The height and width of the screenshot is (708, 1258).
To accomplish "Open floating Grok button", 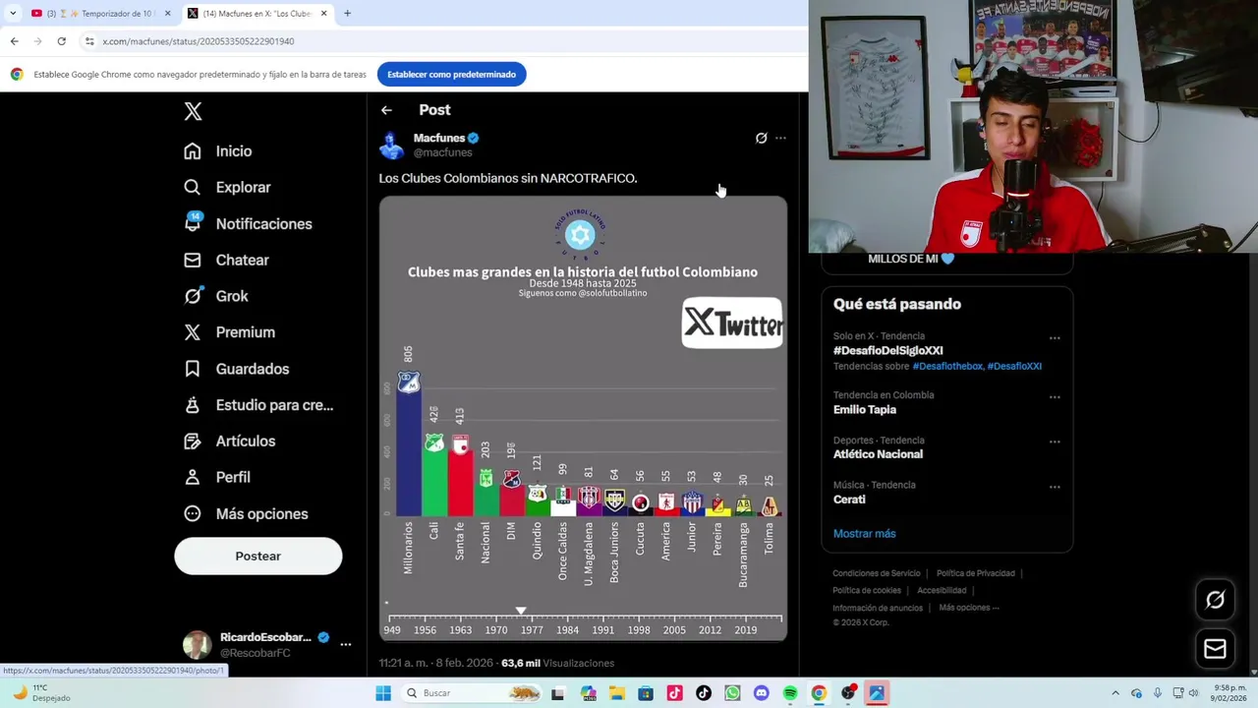I will (x=1215, y=600).
